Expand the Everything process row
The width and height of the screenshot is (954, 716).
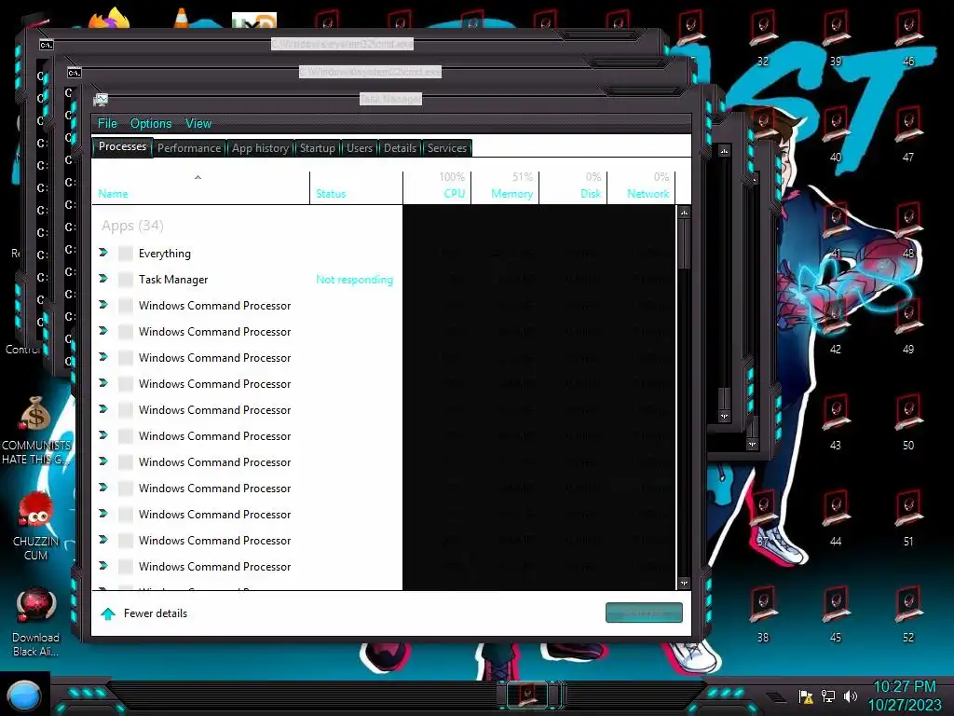point(103,252)
